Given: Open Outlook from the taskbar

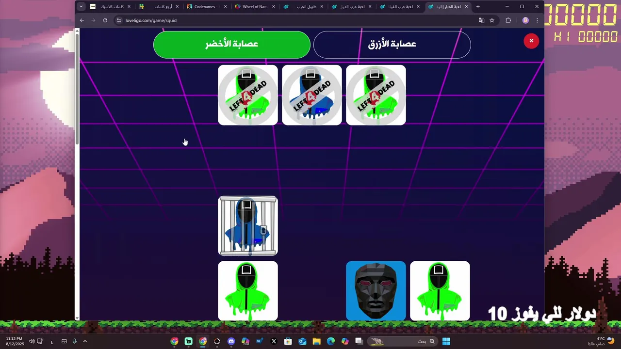Looking at the screenshot, I should click(302, 341).
